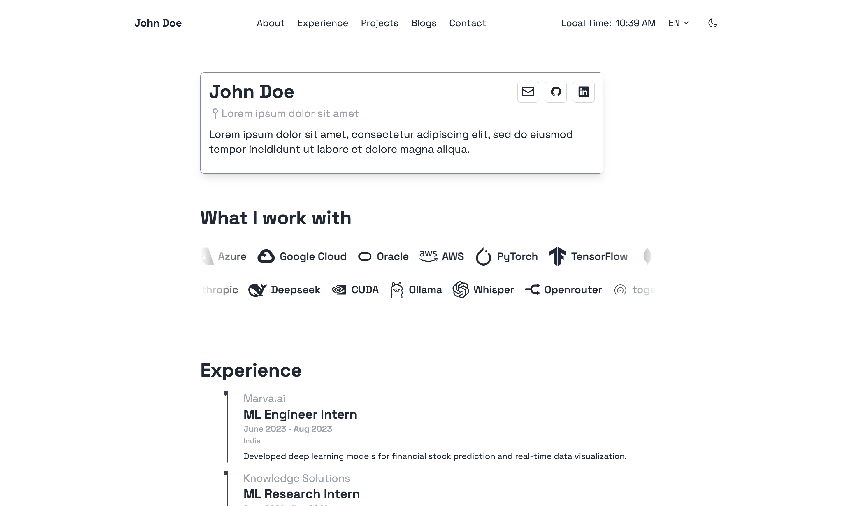Click the Deepseek whale icon

pyautogui.click(x=257, y=290)
